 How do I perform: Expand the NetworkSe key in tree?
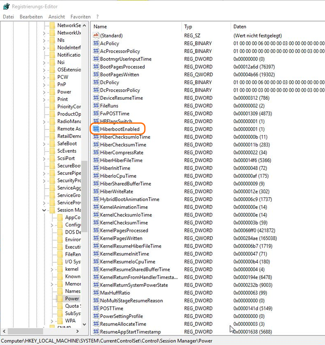click(44, 26)
